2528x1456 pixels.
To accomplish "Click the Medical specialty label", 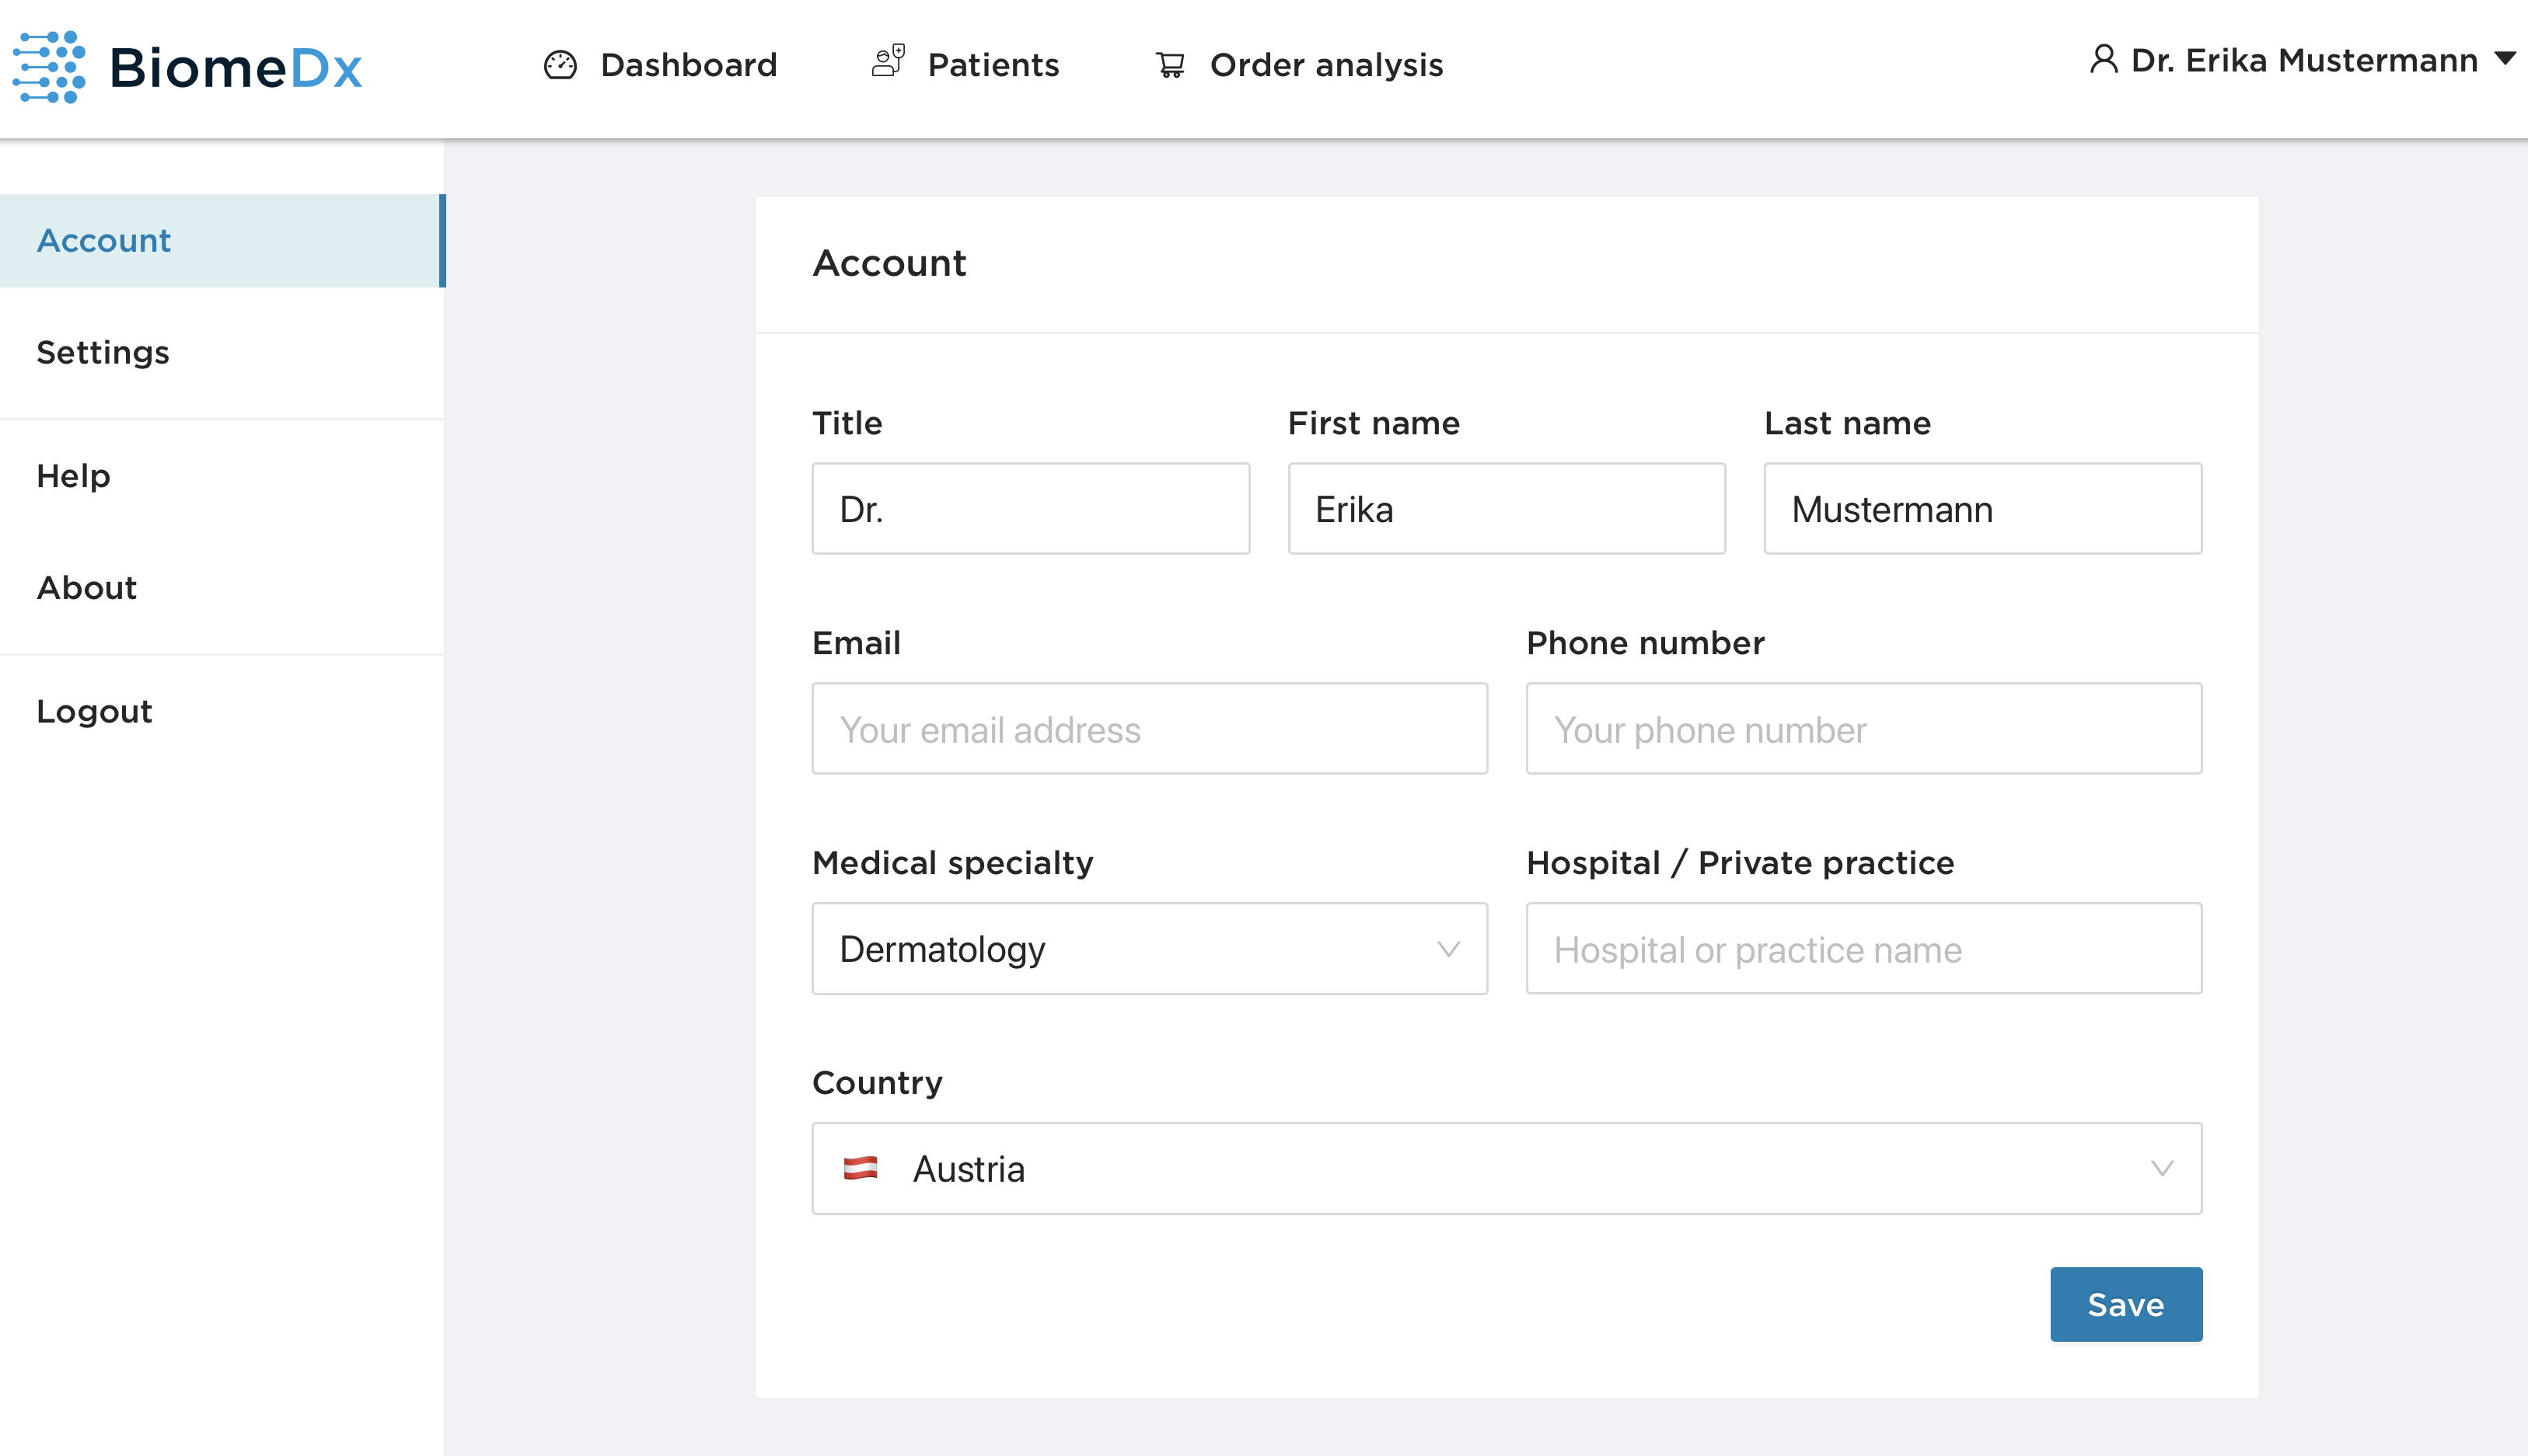I will click(x=952, y=864).
